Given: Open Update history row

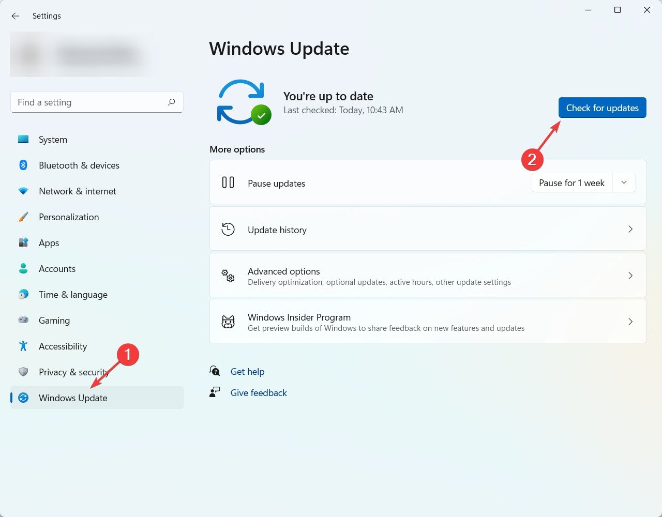Looking at the screenshot, I should pos(428,229).
